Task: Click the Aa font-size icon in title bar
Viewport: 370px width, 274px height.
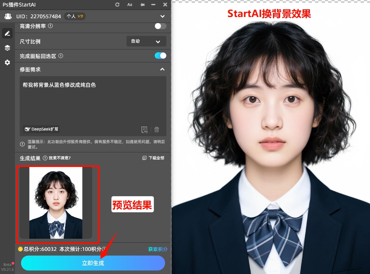Action: (x=130, y=4)
